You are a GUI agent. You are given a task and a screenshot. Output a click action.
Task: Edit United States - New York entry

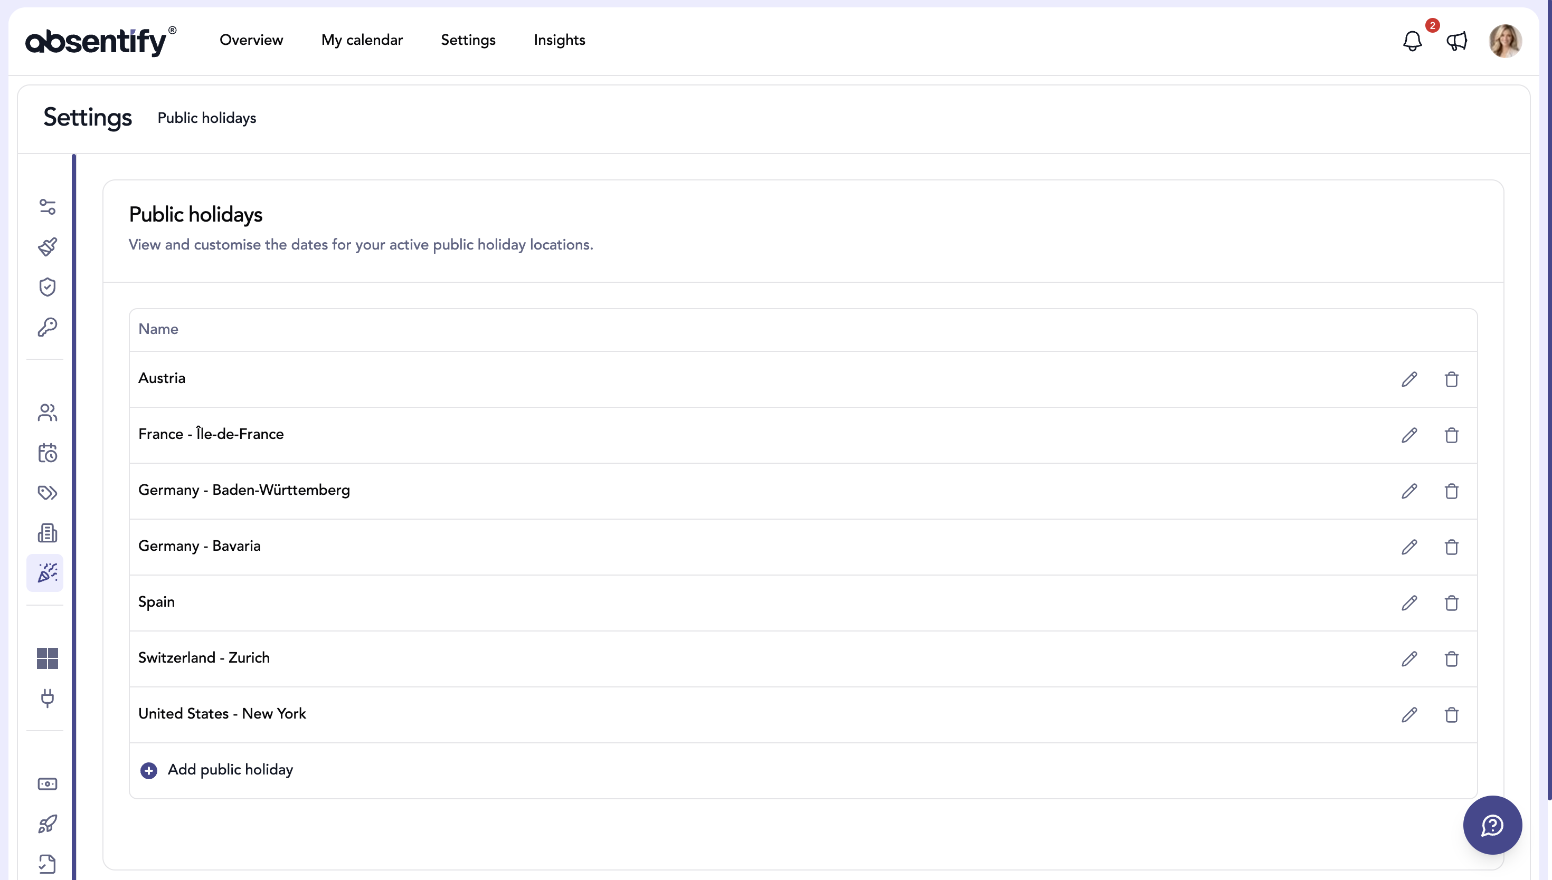1409,714
